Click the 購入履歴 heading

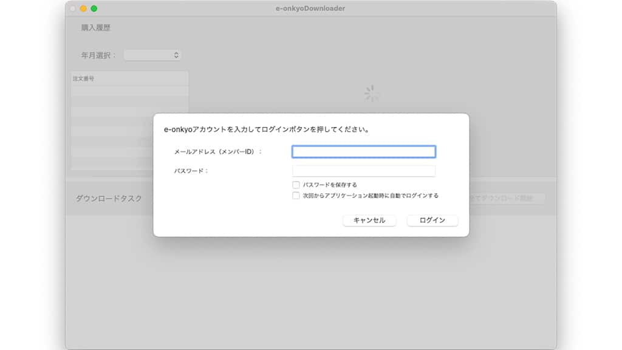pyautogui.click(x=95, y=28)
